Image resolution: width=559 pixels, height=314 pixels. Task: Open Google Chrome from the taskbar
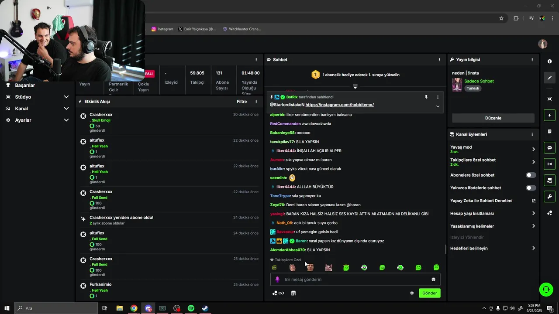[x=134, y=308]
